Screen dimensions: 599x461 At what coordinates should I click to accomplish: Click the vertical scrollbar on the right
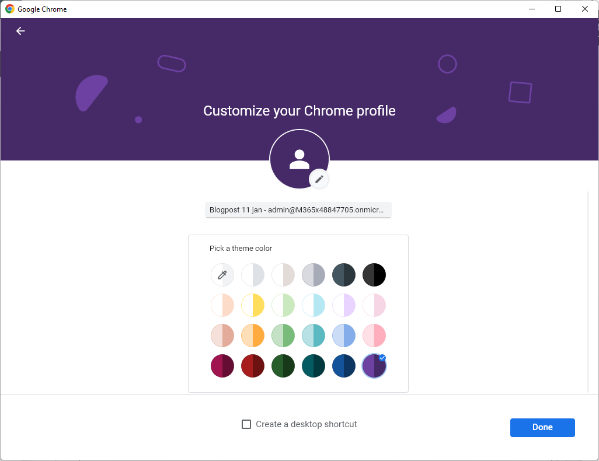pyautogui.click(x=587, y=292)
